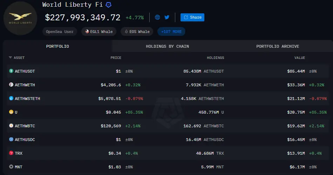Click the EGL1 Whale tag
The image size is (333, 175).
[x=99, y=32]
